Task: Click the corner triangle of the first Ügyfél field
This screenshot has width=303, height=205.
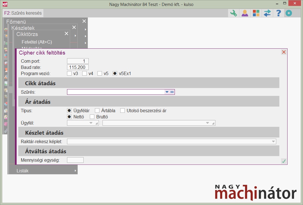Action: click(97, 123)
